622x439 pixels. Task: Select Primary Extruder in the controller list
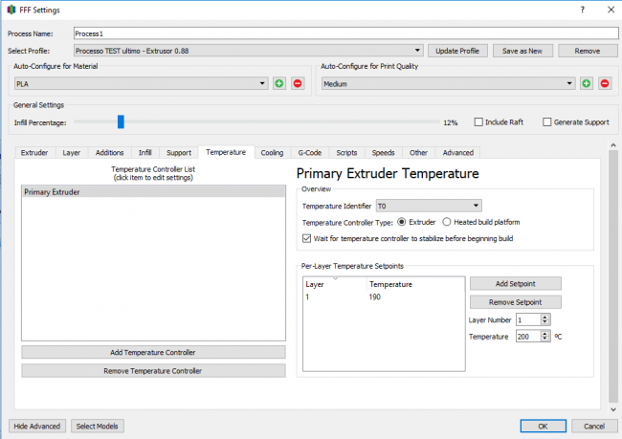pos(153,192)
